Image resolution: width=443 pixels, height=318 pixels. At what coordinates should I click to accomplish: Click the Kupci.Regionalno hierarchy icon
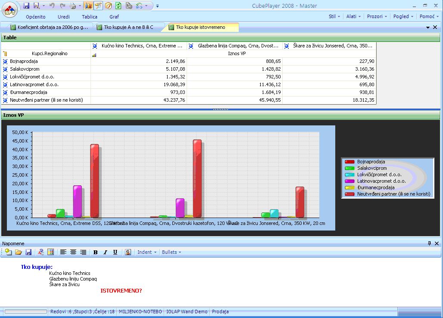[5, 53]
